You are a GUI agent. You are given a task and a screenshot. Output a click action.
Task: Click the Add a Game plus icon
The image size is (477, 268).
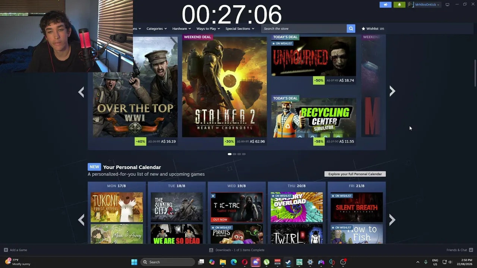pos(6,250)
